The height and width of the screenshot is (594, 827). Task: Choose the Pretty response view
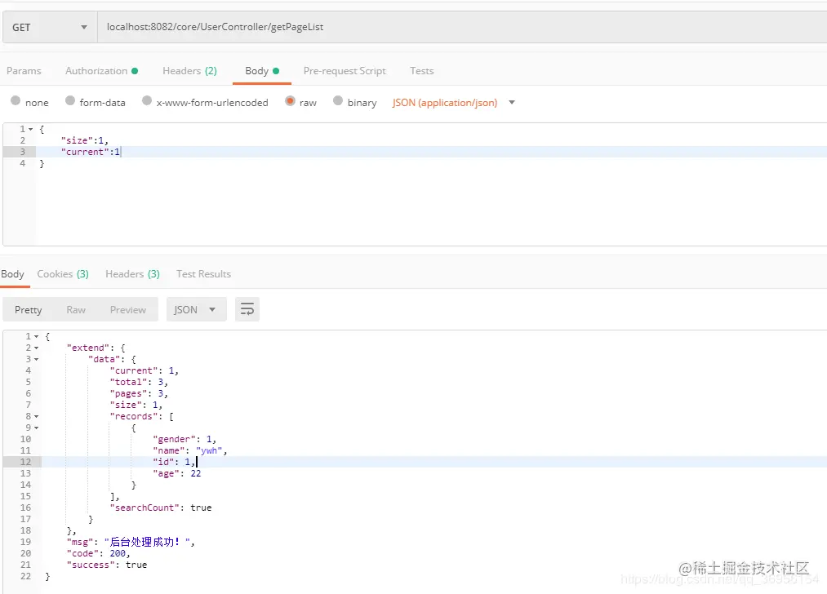28,310
